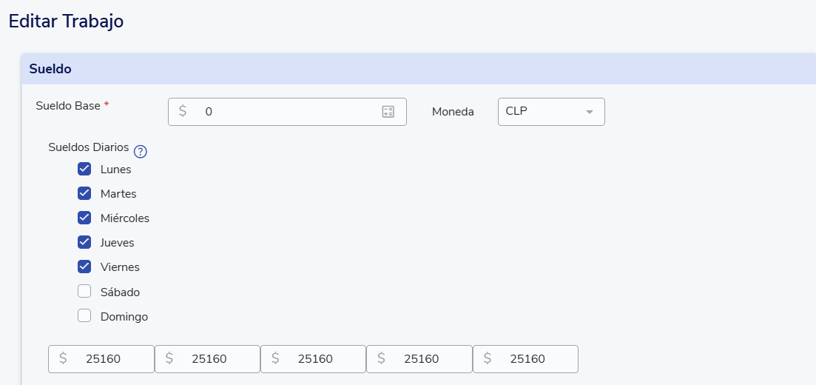Screen dimensions: 816x385
Task: Click the fourth daily salary field
Action: click(x=420, y=359)
